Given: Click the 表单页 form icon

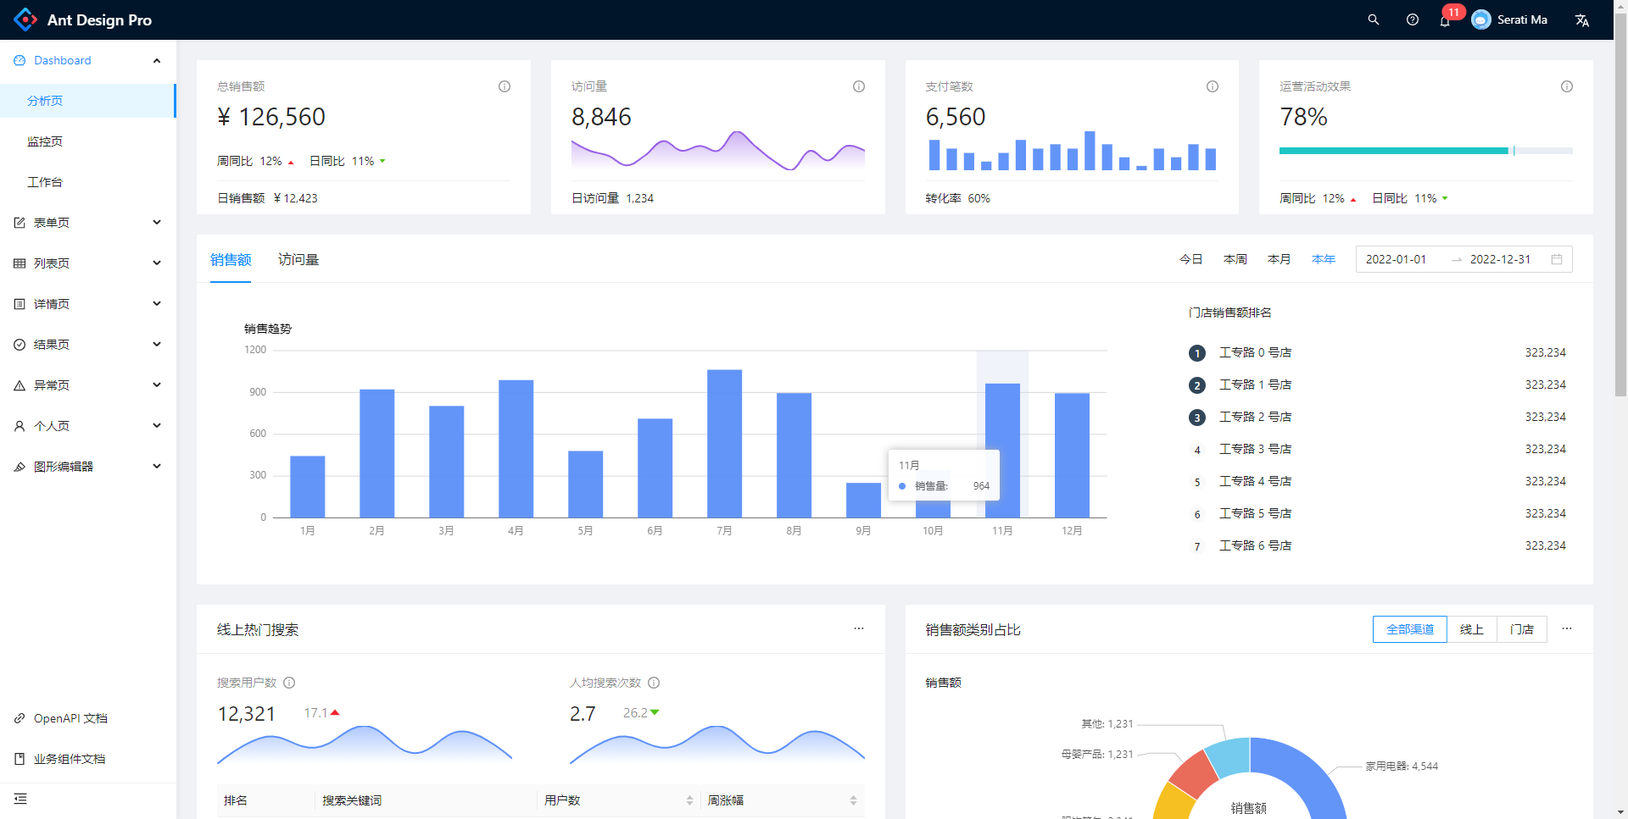Looking at the screenshot, I should [x=20, y=223].
